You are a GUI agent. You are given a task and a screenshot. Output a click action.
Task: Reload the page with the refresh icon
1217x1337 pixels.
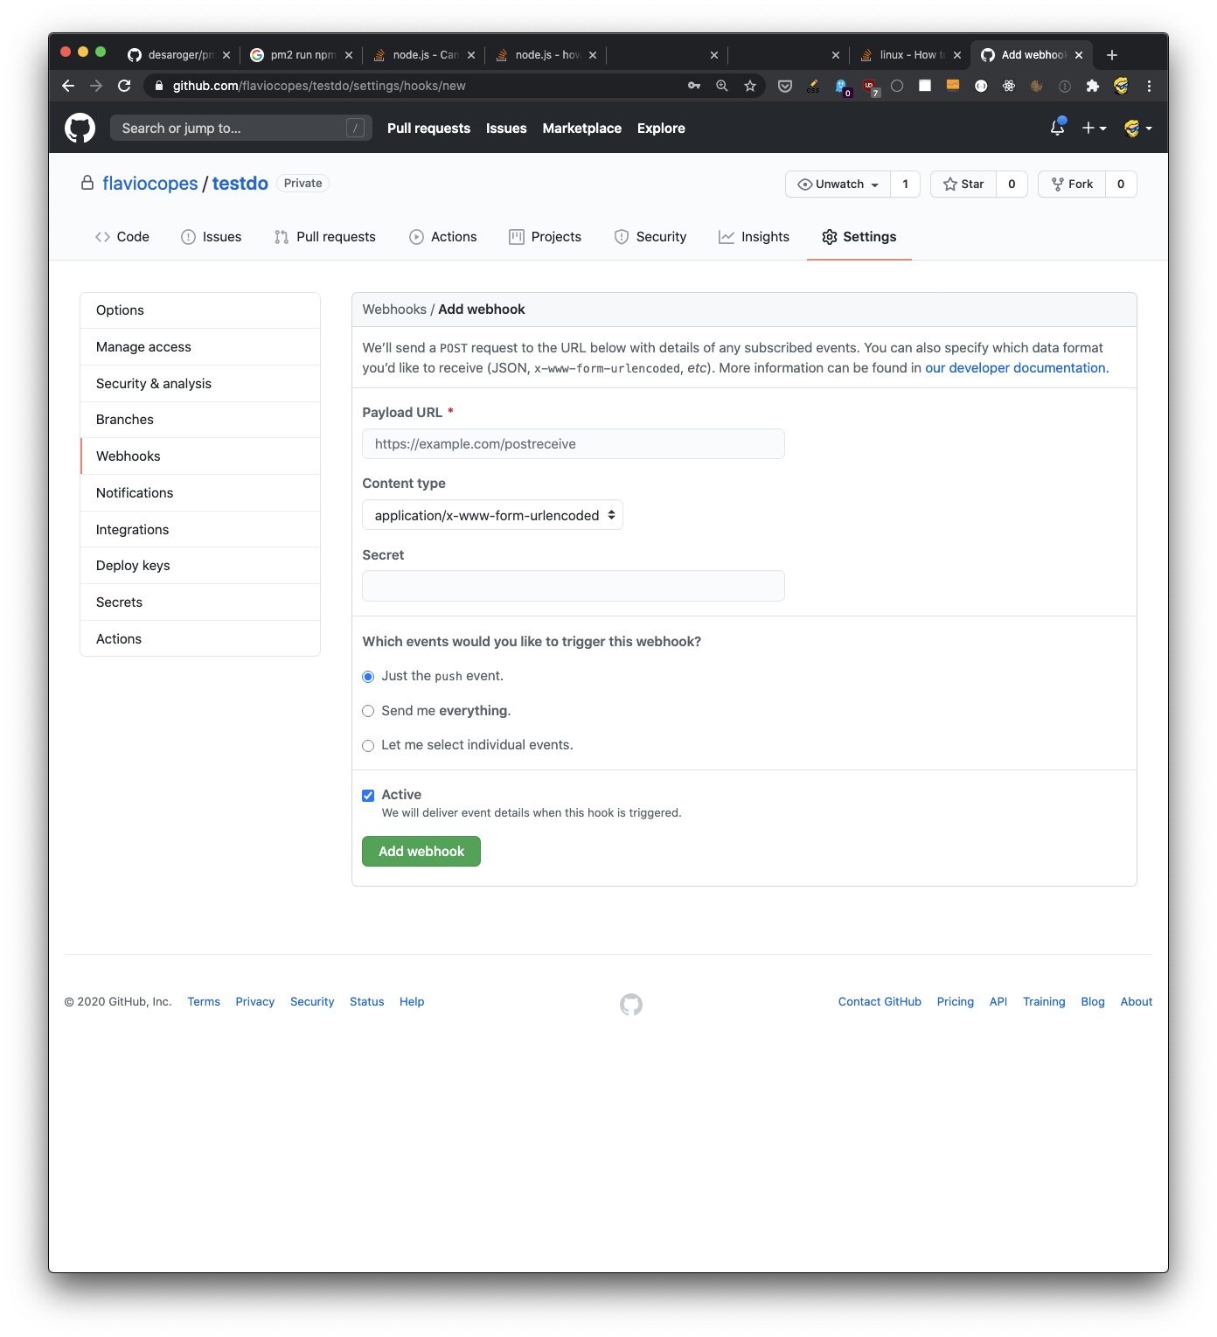pyautogui.click(x=124, y=86)
